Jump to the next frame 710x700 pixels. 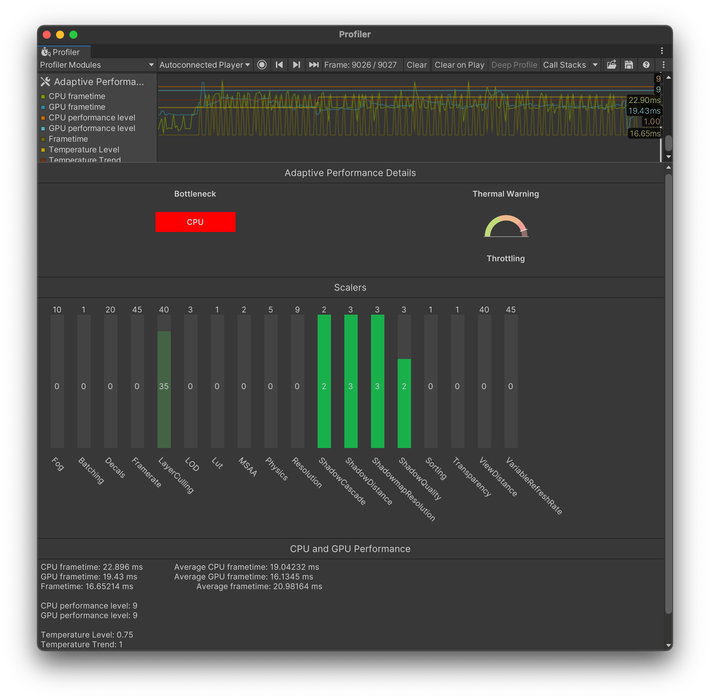pyautogui.click(x=296, y=65)
